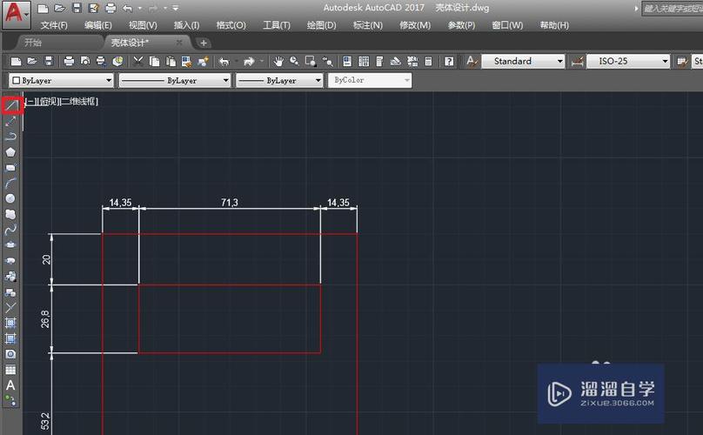The image size is (703, 435).
Task: Open Customize Quick Access Toolbar dropdown
Action: tap(176, 8)
